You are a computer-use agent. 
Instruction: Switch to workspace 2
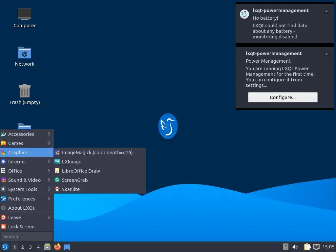[23, 247]
